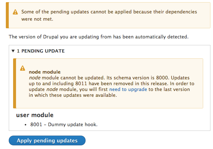
Task: Click the orange left bar of node warning
Action: 15,83
